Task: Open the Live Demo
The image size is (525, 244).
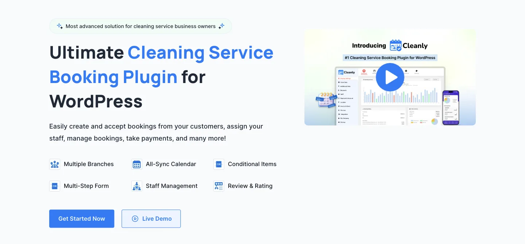Action: click(x=151, y=219)
